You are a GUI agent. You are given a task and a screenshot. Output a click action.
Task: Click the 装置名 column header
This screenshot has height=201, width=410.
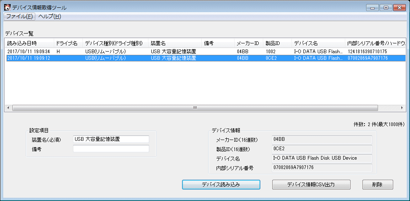(175, 43)
